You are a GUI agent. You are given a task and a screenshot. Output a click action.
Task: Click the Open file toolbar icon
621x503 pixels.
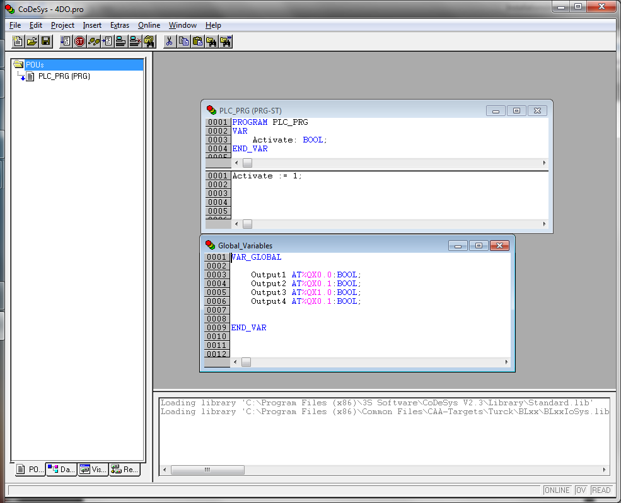tap(32, 41)
